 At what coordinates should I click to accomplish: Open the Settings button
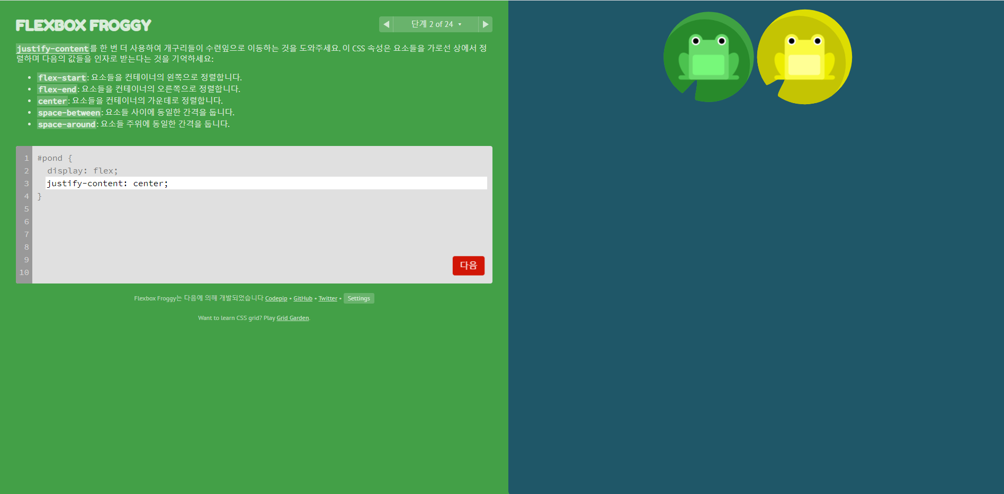click(359, 298)
